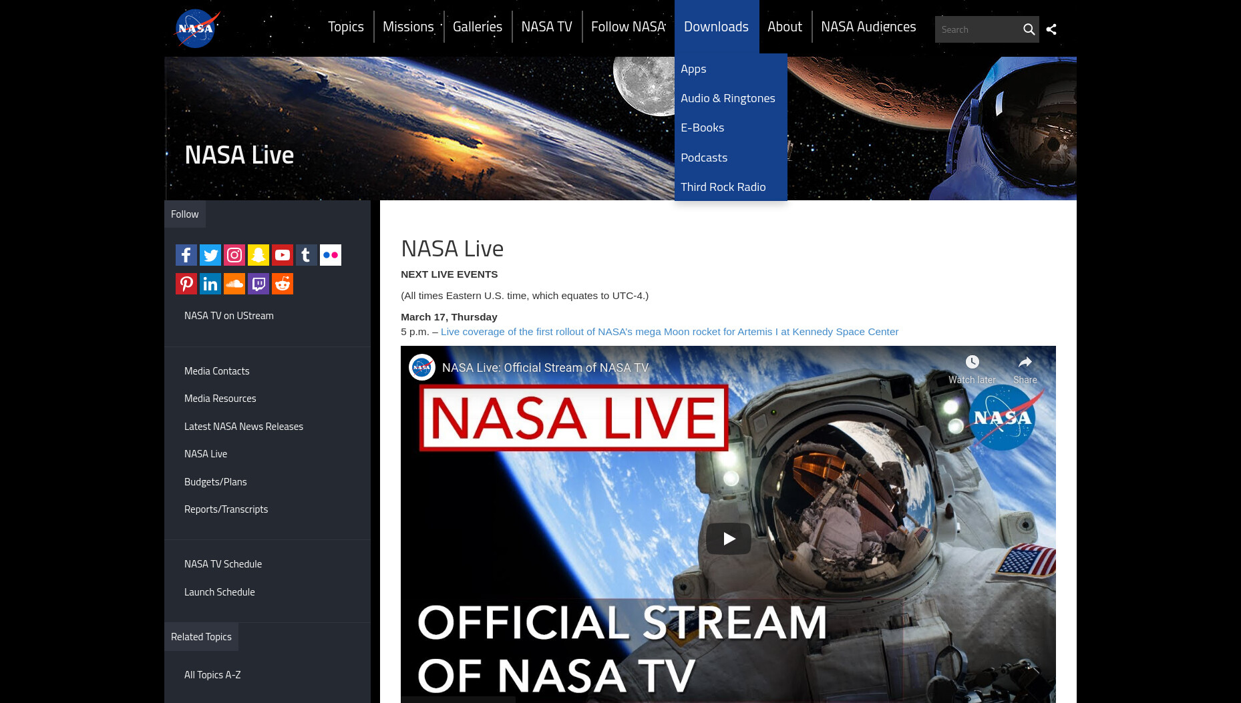Open All Topics A-Z link
Screen dimensions: 1241x703
pos(212,675)
